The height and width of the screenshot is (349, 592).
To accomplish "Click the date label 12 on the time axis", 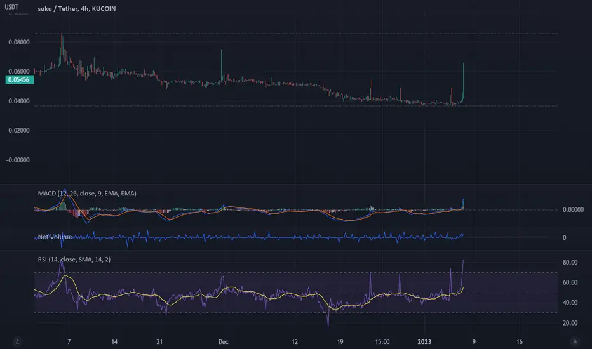I will tap(295, 341).
